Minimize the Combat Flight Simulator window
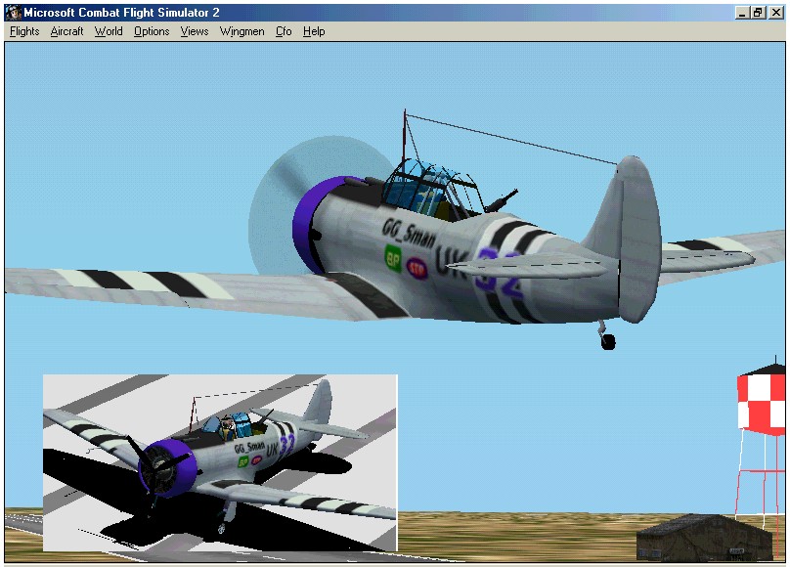 point(741,13)
